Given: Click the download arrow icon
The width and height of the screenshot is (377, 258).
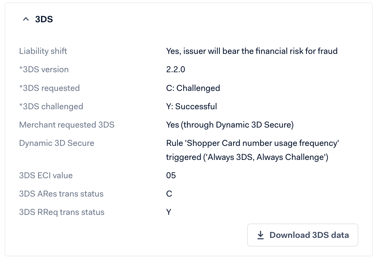Looking at the screenshot, I should click(x=260, y=235).
